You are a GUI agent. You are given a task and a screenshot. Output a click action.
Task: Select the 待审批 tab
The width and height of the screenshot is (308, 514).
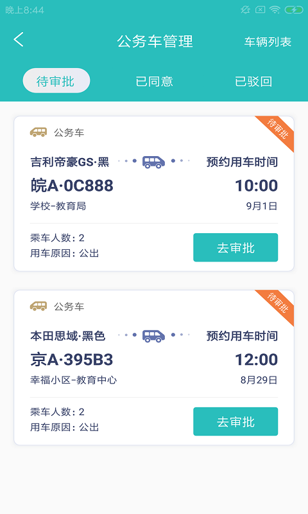56,81
